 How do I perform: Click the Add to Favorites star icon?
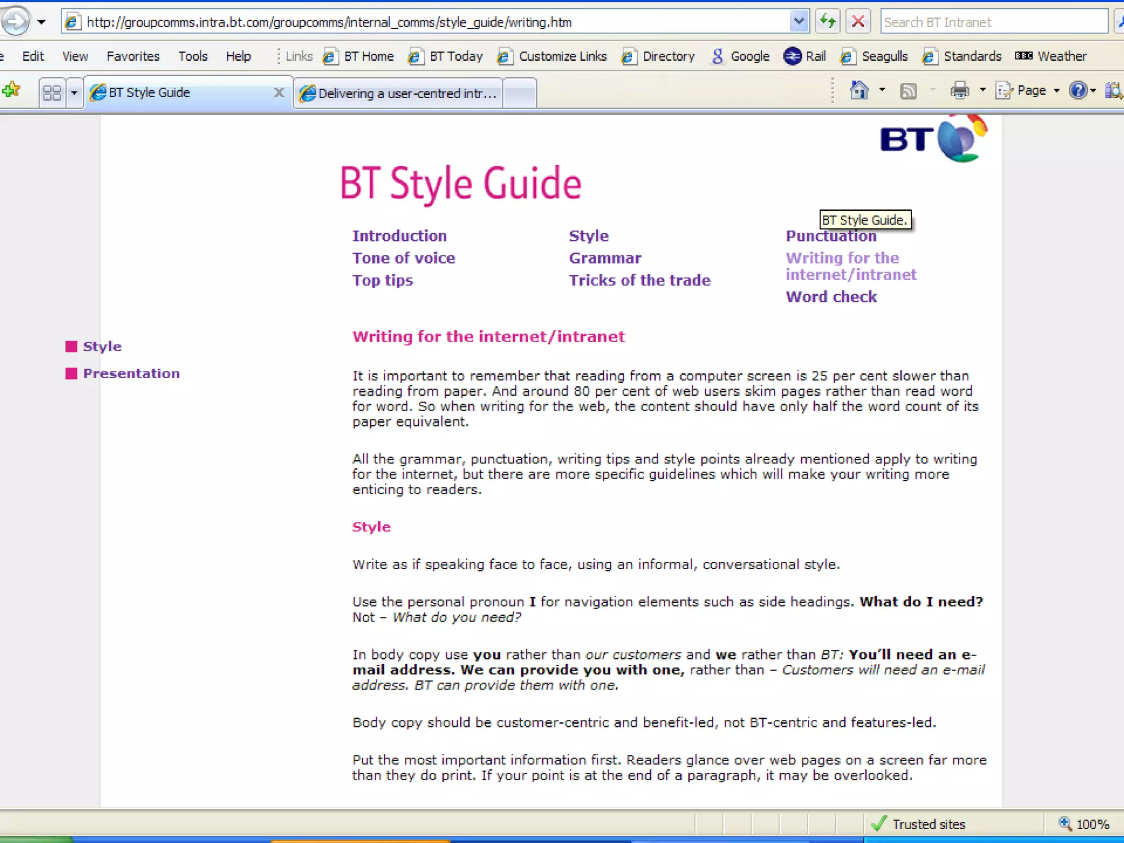(12, 90)
